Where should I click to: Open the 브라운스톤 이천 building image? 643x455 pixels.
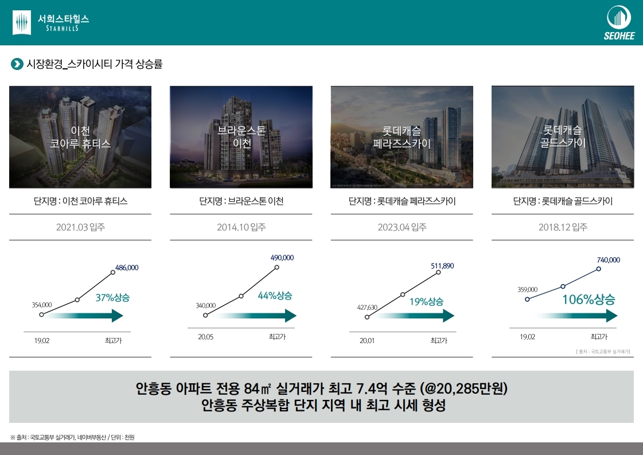pyautogui.click(x=241, y=137)
